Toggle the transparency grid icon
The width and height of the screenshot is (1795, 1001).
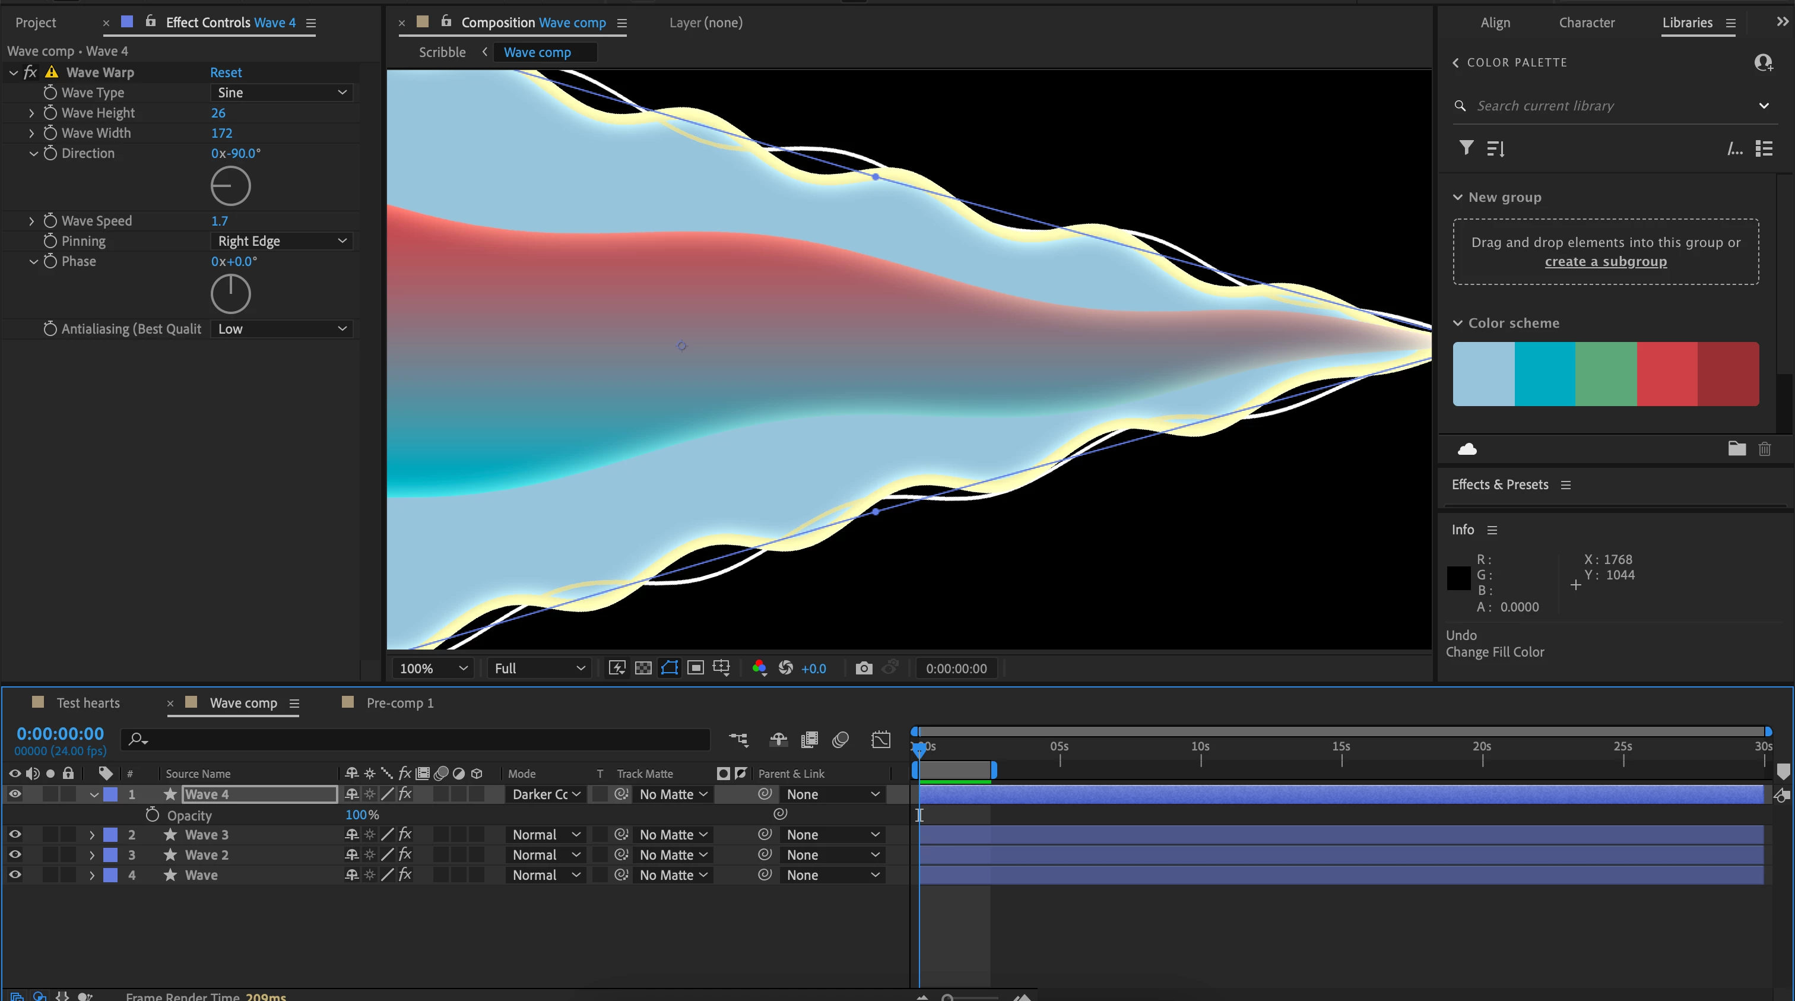tap(643, 668)
